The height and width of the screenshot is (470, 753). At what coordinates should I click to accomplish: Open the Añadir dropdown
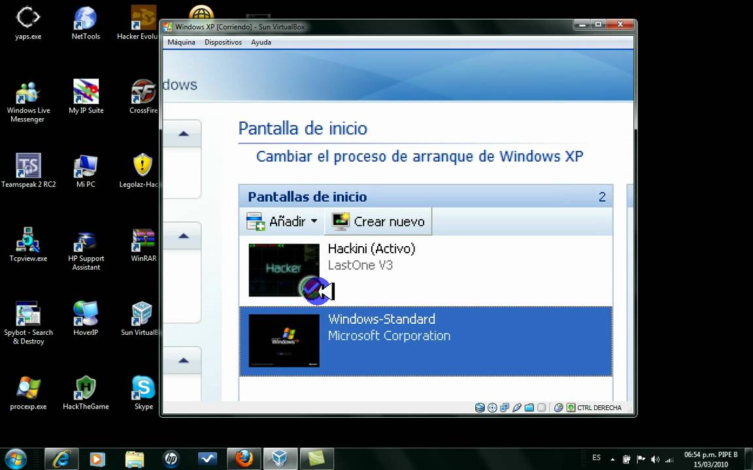coord(282,221)
